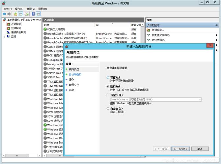Image resolution: width=221 pixels, height=164 pixels.
Task: Click grey status icon of iSCSI 服务 rule
Action: 45,55
